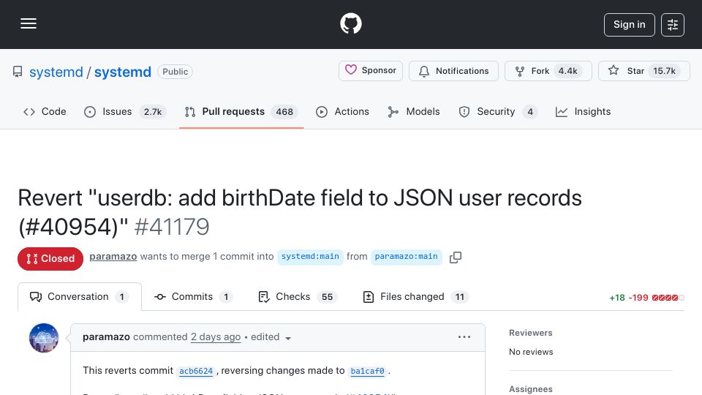Click the repository book icon
The width and height of the screenshot is (702, 395).
[x=18, y=72]
